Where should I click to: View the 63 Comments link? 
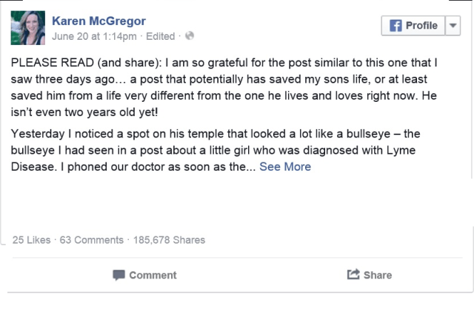pos(91,239)
